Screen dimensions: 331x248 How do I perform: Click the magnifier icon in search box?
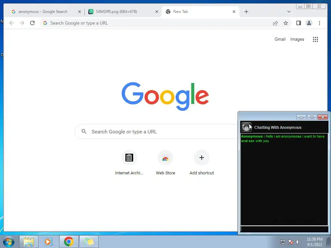pos(84,131)
